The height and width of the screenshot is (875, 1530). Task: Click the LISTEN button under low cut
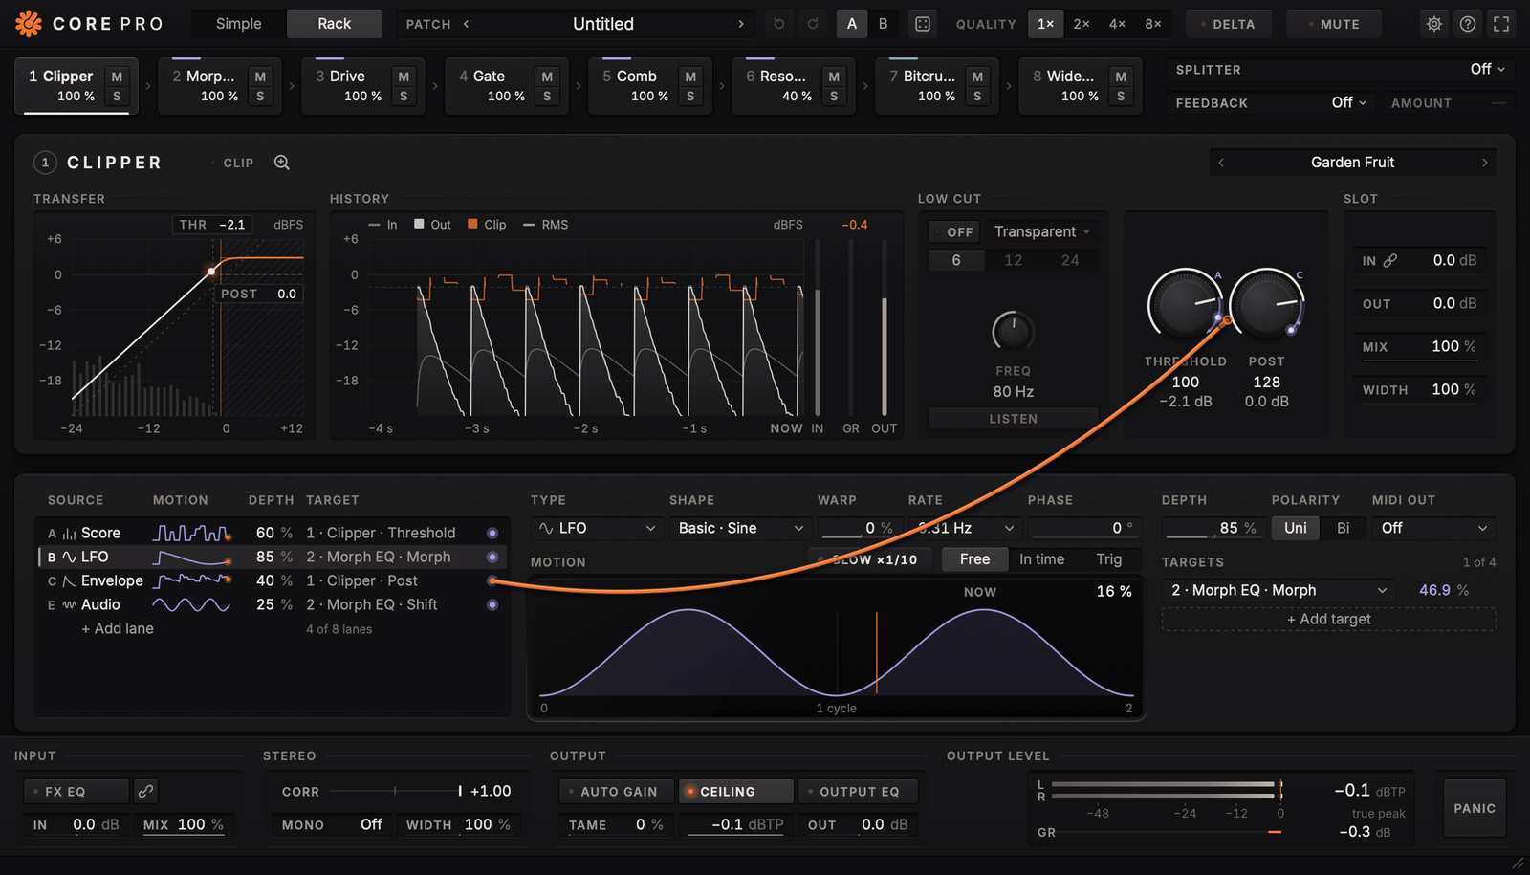pyautogui.click(x=1014, y=419)
